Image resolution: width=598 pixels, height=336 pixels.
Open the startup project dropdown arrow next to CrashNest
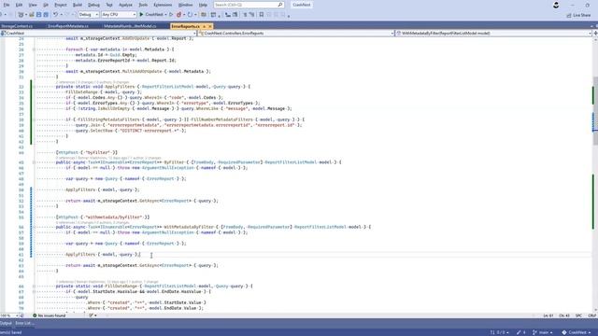(166, 15)
